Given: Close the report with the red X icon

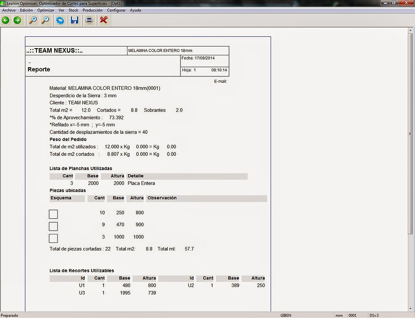Looking at the screenshot, I should pos(103,20).
